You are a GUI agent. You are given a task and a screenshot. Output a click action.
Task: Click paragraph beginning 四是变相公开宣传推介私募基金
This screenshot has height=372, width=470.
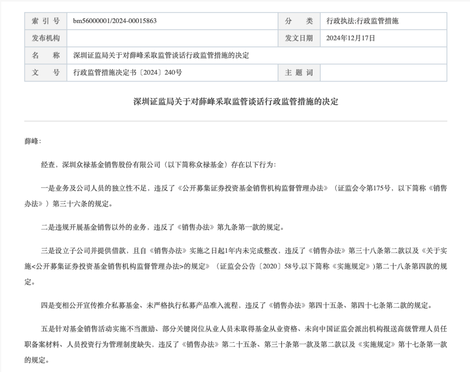[236, 305]
